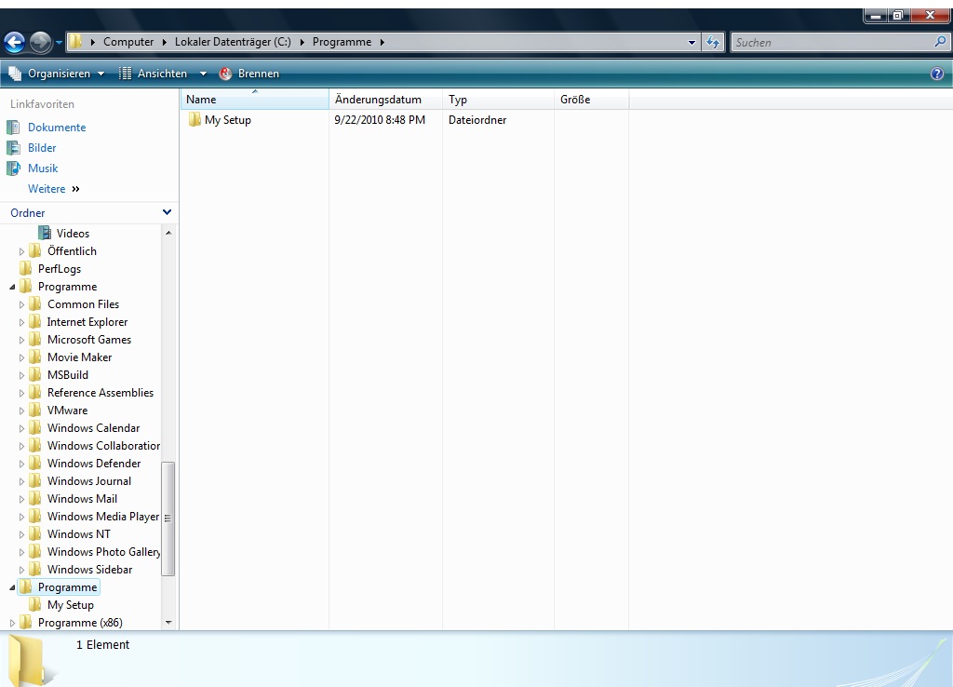Open Help via the blue question mark icon

937,74
